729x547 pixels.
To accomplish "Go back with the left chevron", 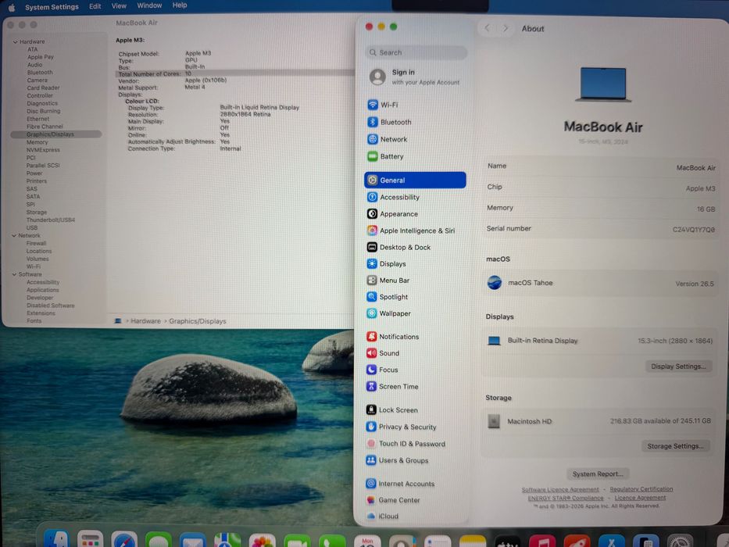I will pos(487,28).
